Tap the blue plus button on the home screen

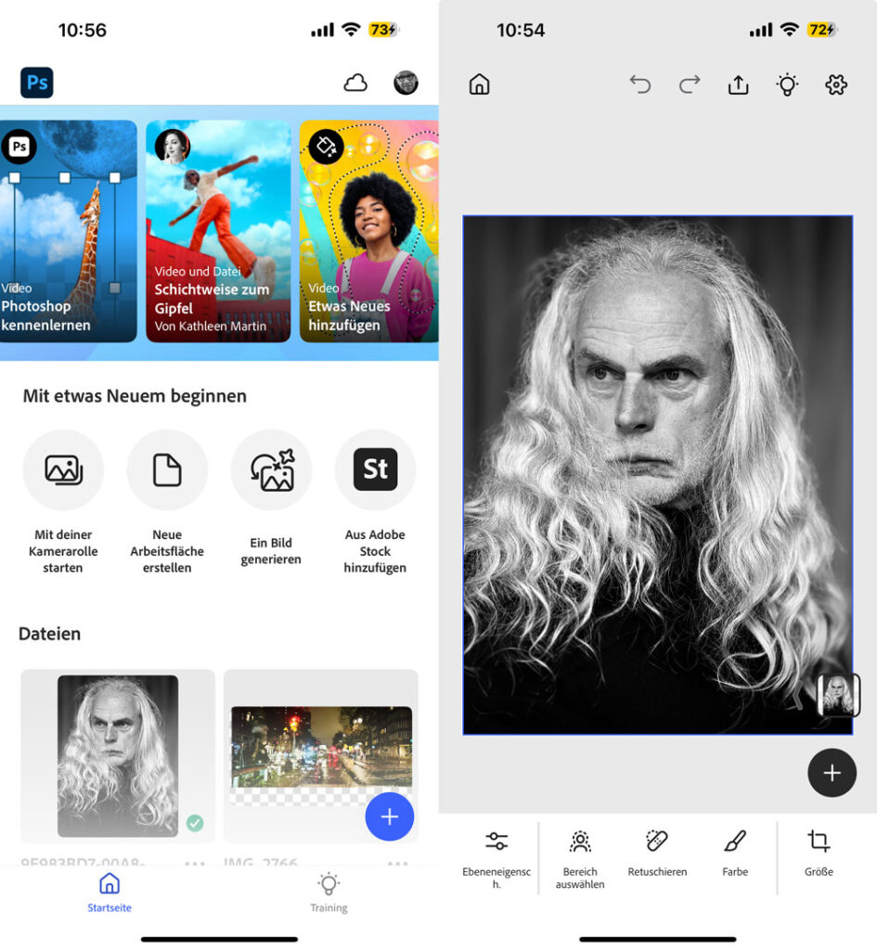(x=390, y=816)
